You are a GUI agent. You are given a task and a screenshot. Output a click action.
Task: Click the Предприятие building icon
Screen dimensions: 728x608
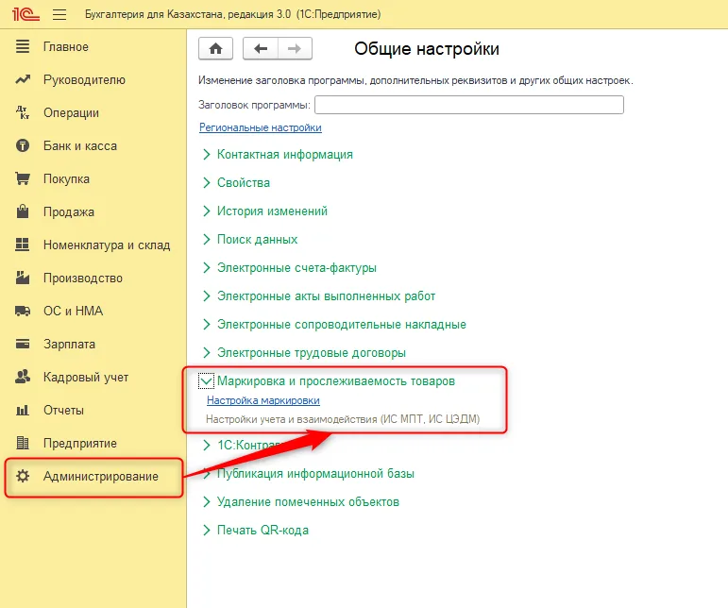click(23, 443)
